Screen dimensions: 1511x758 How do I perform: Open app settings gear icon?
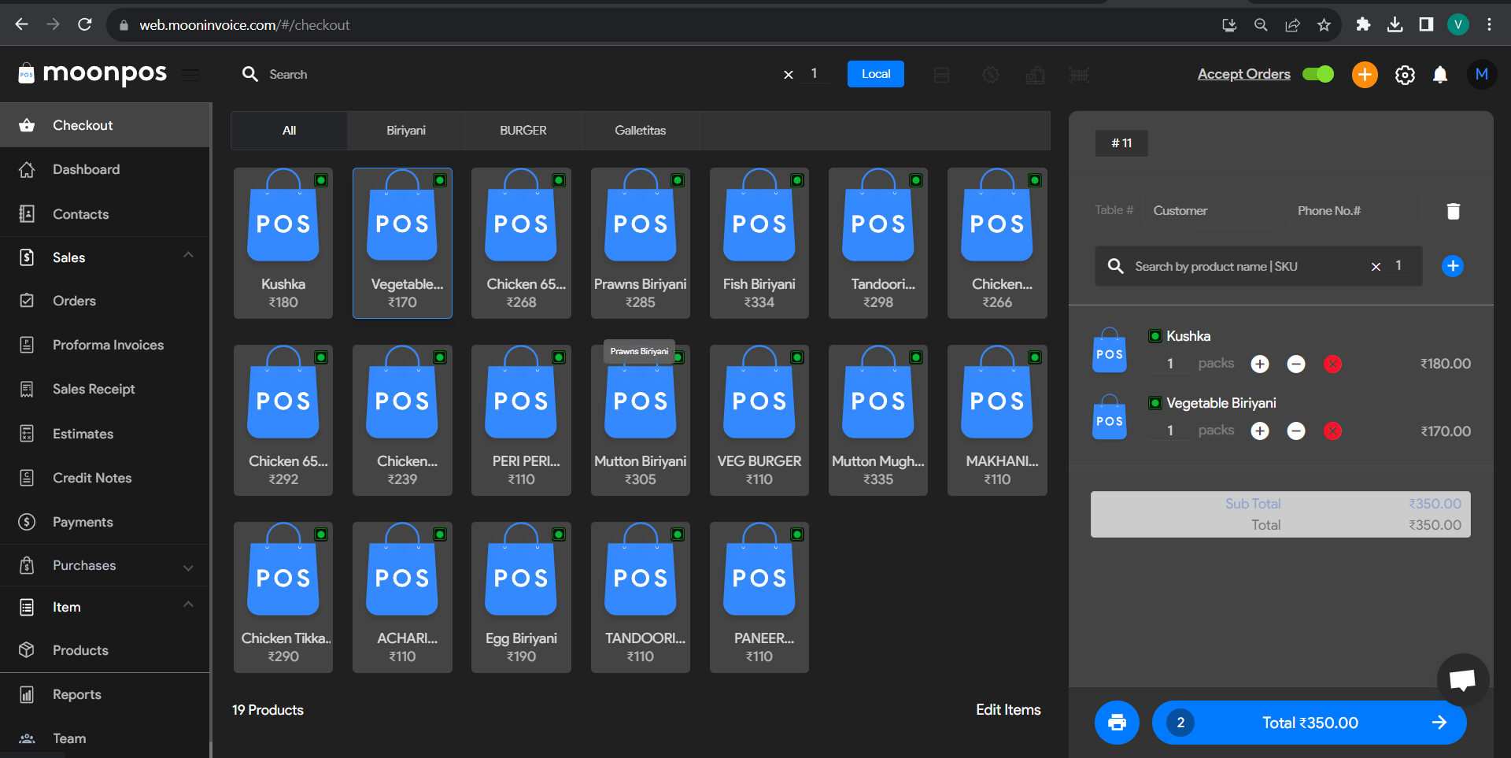[x=1405, y=75]
